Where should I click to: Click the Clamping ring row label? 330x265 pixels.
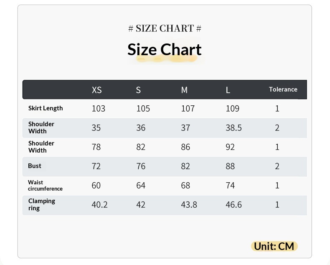pyautogui.click(x=41, y=204)
